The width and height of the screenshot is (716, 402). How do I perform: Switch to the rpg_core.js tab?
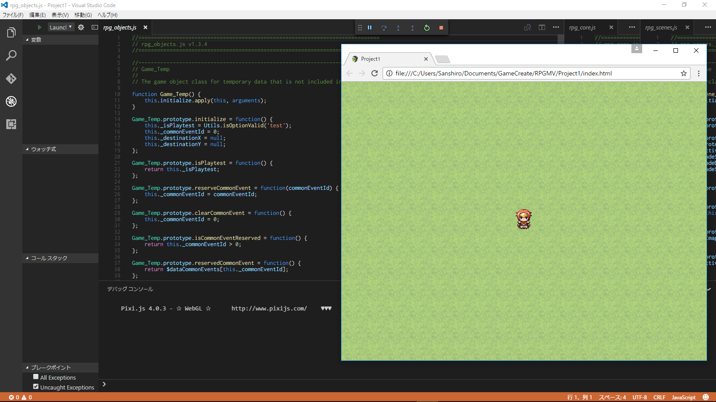tap(582, 27)
